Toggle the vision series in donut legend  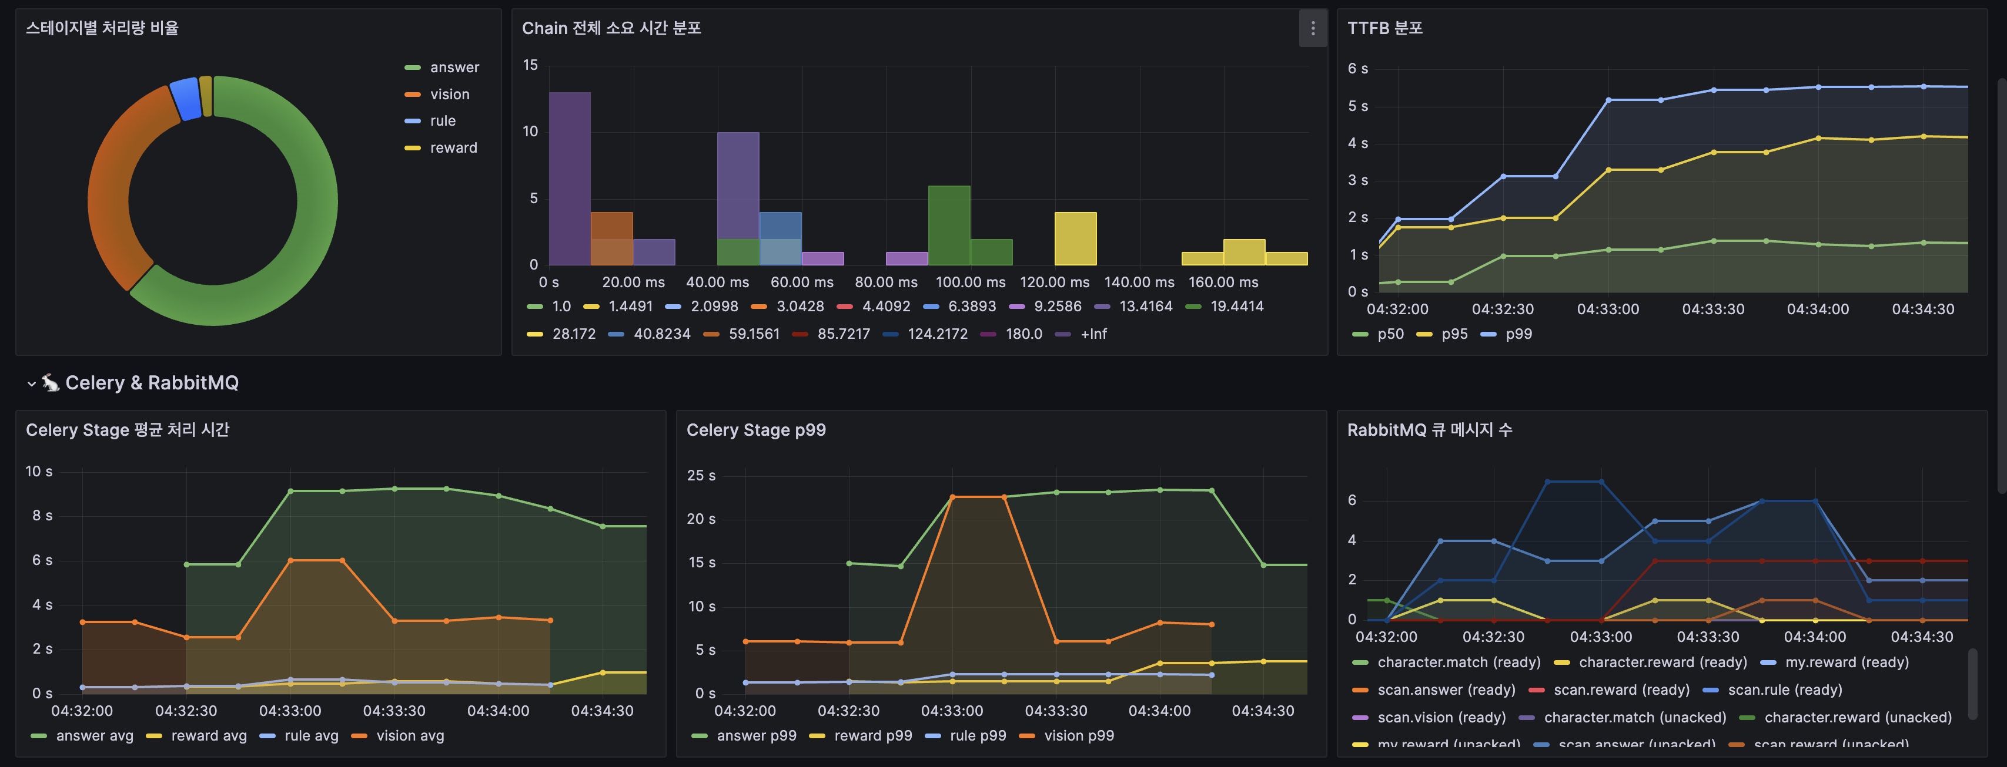tap(450, 94)
